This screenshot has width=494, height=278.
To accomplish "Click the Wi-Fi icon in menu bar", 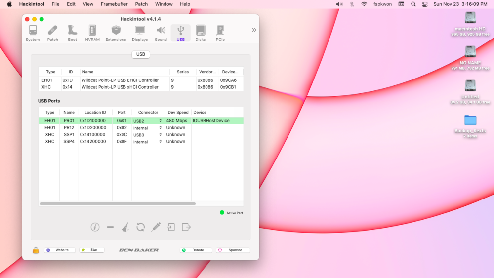I will [364, 4].
